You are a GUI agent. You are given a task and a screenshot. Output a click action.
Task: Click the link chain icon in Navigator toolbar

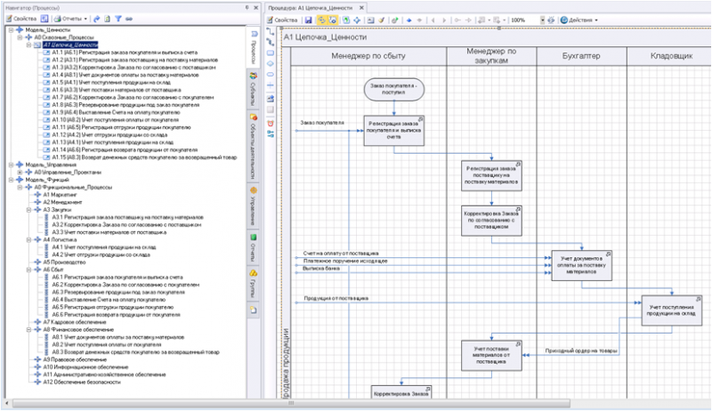129,19
